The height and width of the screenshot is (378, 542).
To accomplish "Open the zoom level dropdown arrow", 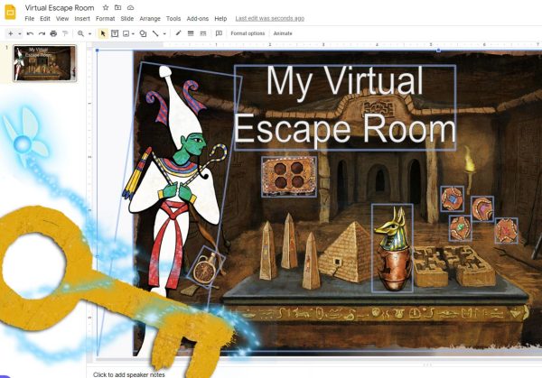I will [x=89, y=33].
